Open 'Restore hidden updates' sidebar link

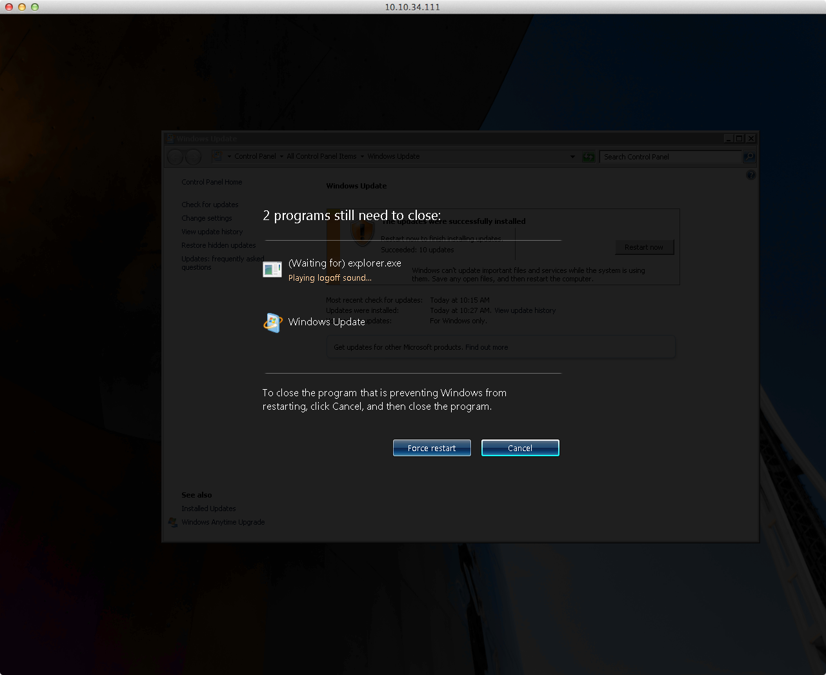click(219, 245)
